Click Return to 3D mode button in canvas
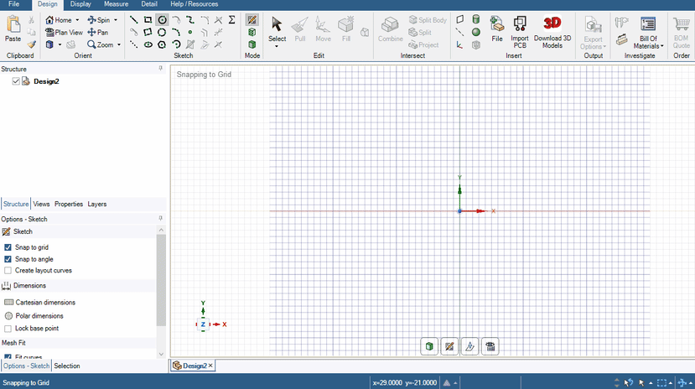Image resolution: width=695 pixels, height=389 pixels. 429,346
